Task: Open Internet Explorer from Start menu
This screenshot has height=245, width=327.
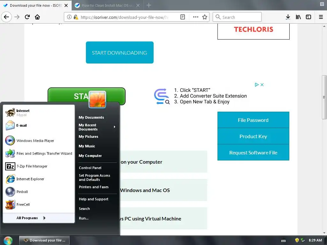Action: tap(39, 179)
